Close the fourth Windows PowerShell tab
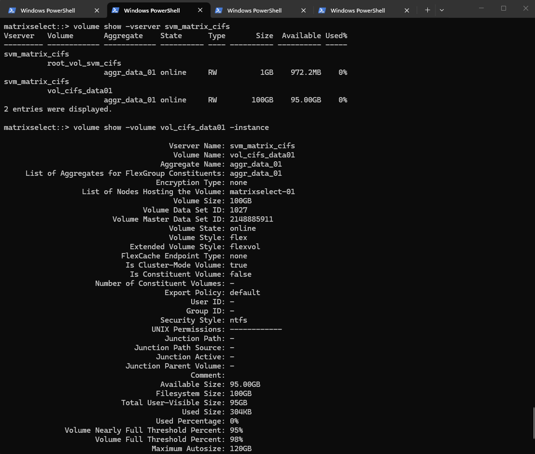The height and width of the screenshot is (454, 535). 407,10
